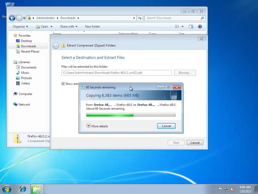Image resolution: width=258 pixels, height=194 pixels.
Task: Open recent pages dropdown next to navigation arrows
Action: pyautogui.click(x=24, y=18)
